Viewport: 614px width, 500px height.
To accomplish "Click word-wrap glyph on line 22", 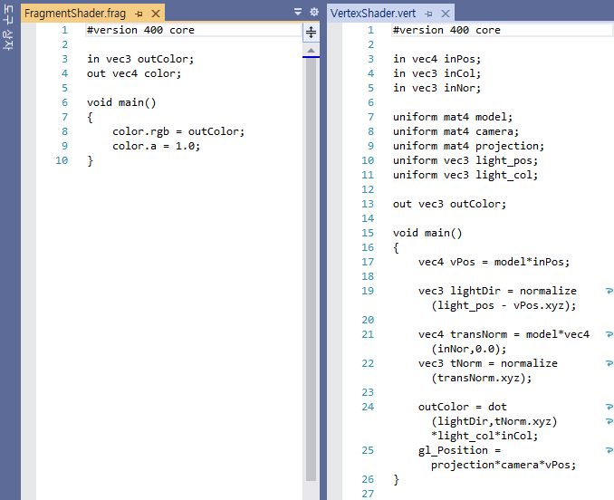I will click(x=609, y=363).
